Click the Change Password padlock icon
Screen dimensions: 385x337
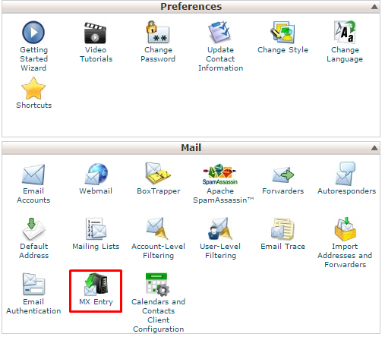158,32
